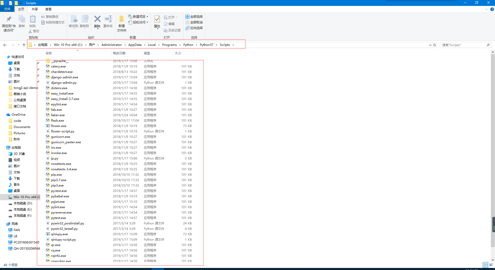Click the Paste ribbon icon
The height and width of the screenshot is (270, 495).
pos(32,22)
